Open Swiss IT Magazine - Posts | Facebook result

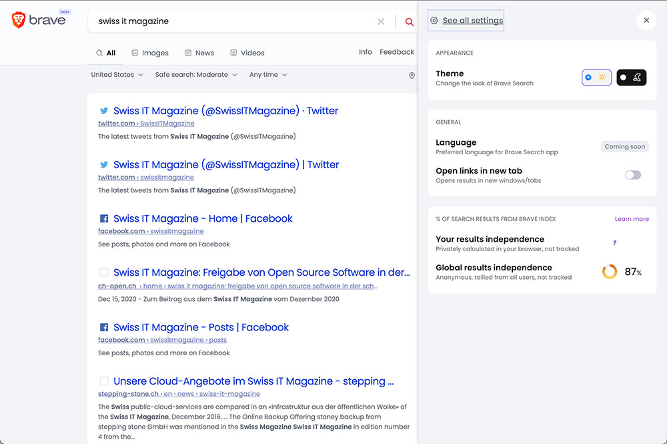[201, 327]
